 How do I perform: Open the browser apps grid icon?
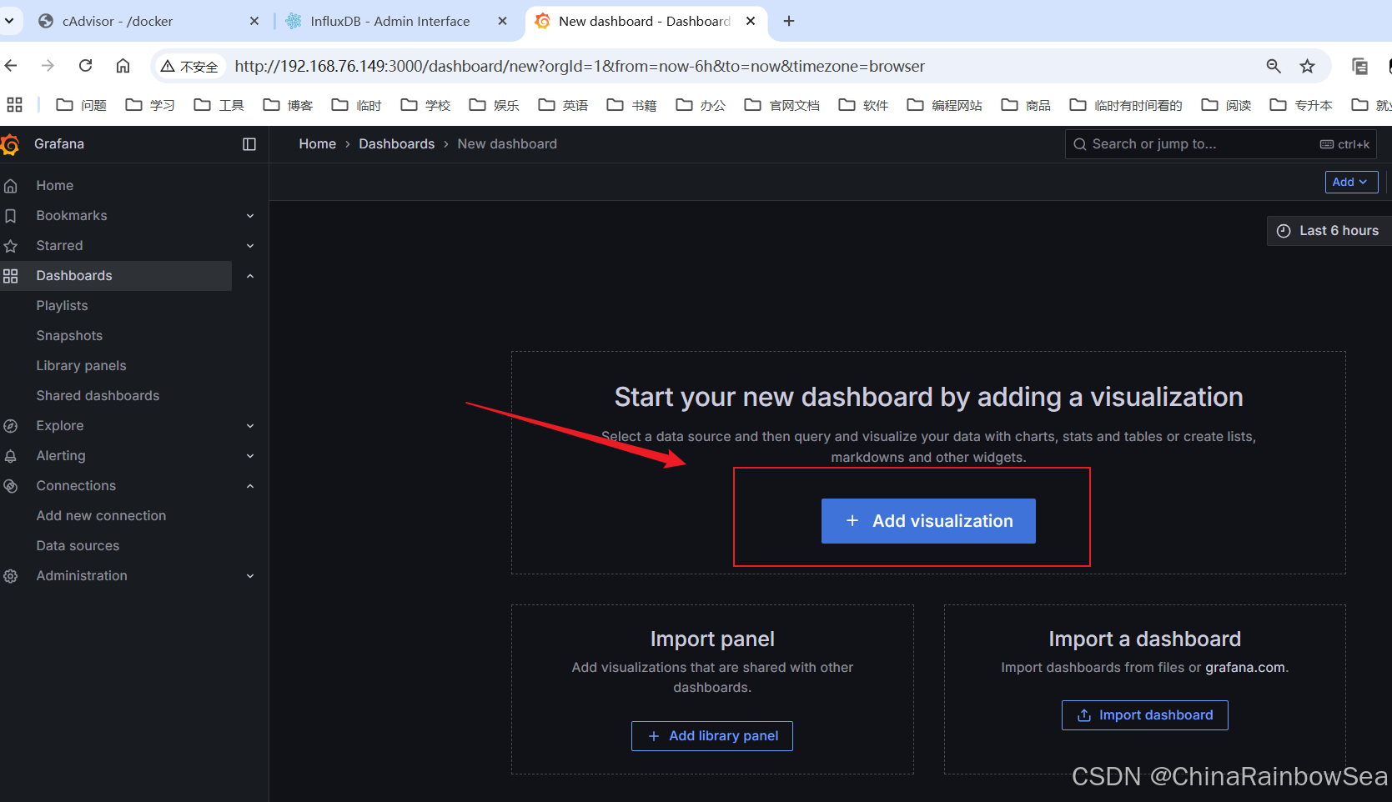pos(14,105)
